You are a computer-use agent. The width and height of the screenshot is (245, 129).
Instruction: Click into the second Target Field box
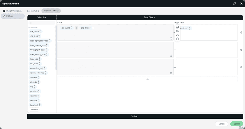click(x=207, y=50)
